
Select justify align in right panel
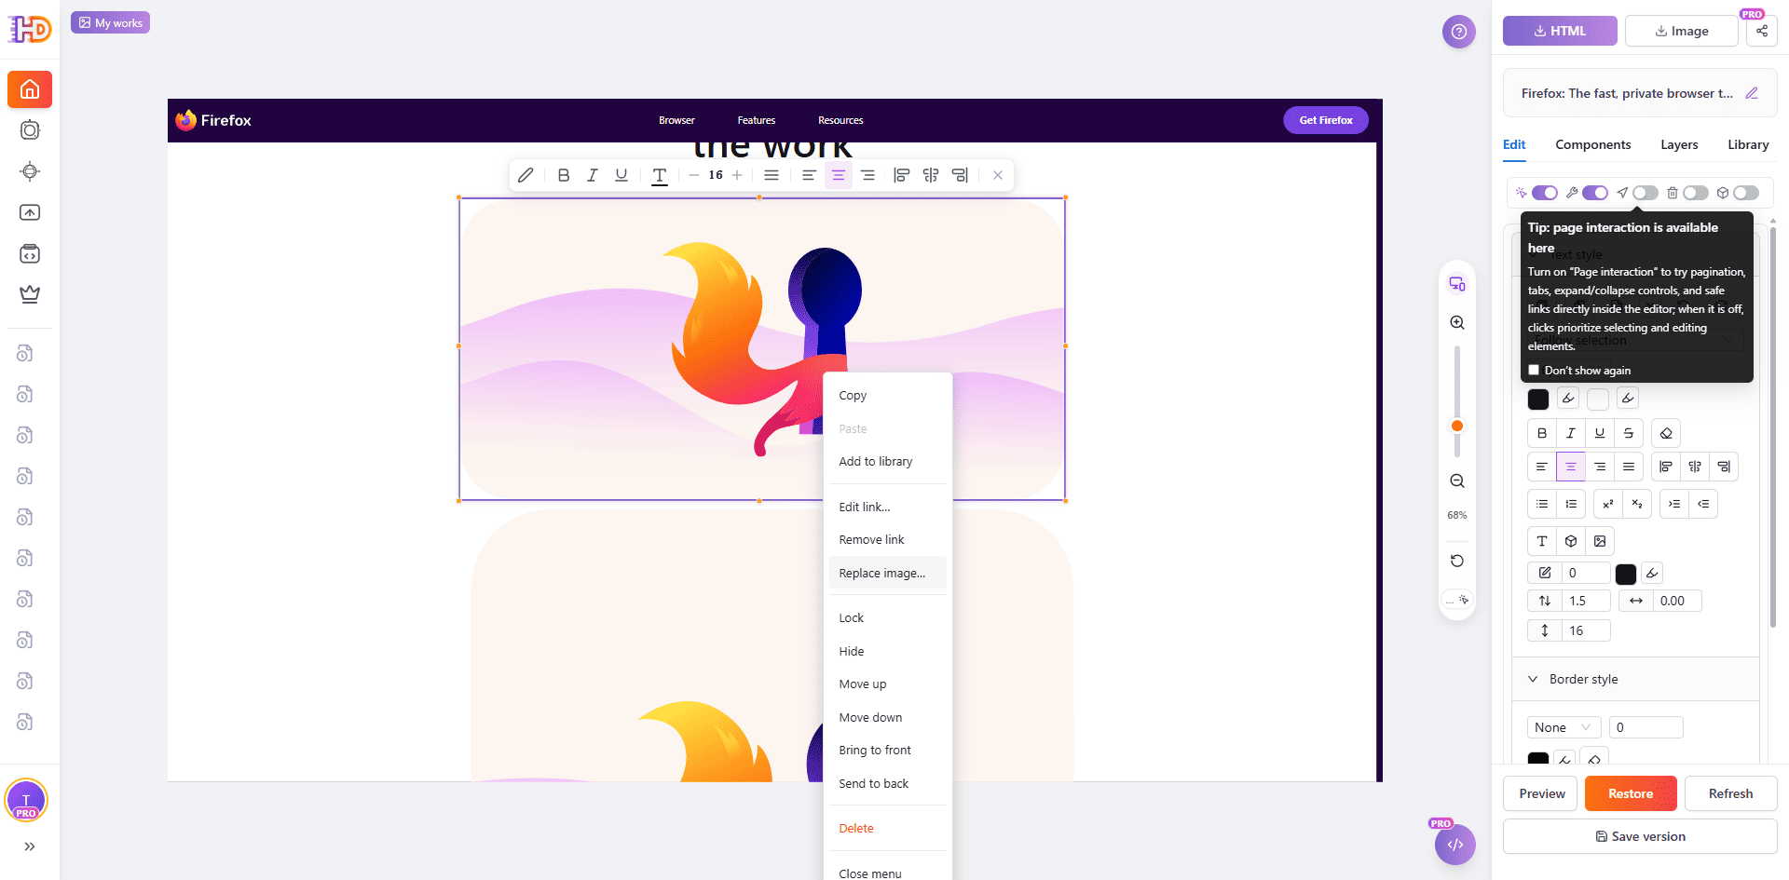1629,467
